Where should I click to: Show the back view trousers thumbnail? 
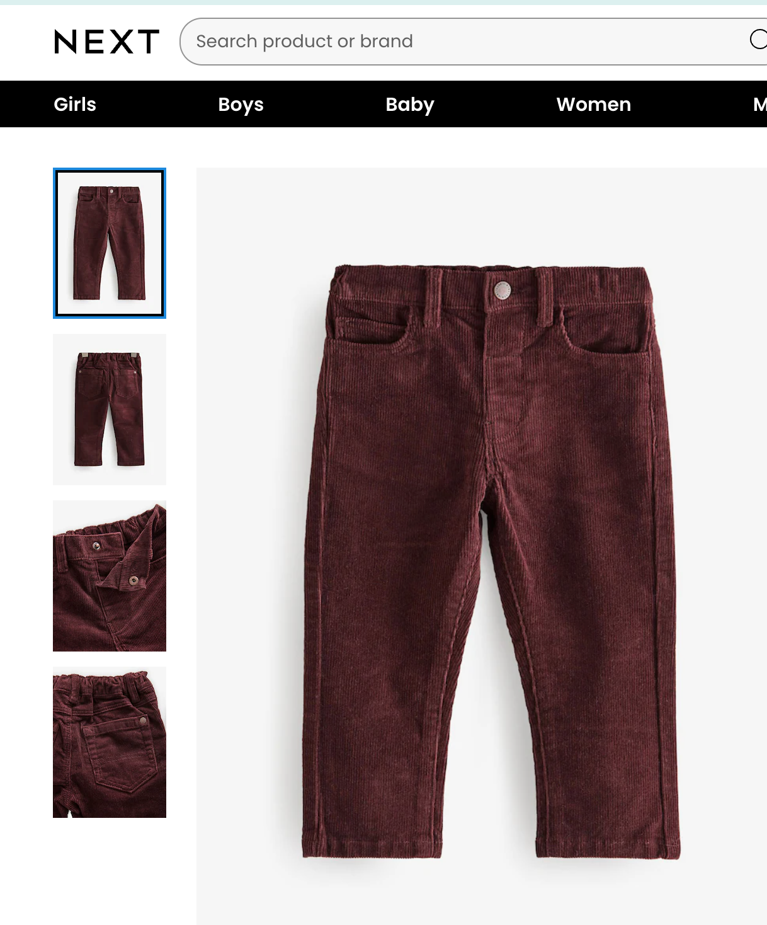110,410
